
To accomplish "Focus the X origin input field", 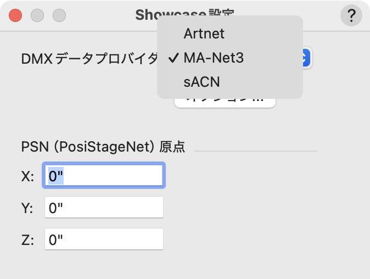I will pyautogui.click(x=104, y=176).
